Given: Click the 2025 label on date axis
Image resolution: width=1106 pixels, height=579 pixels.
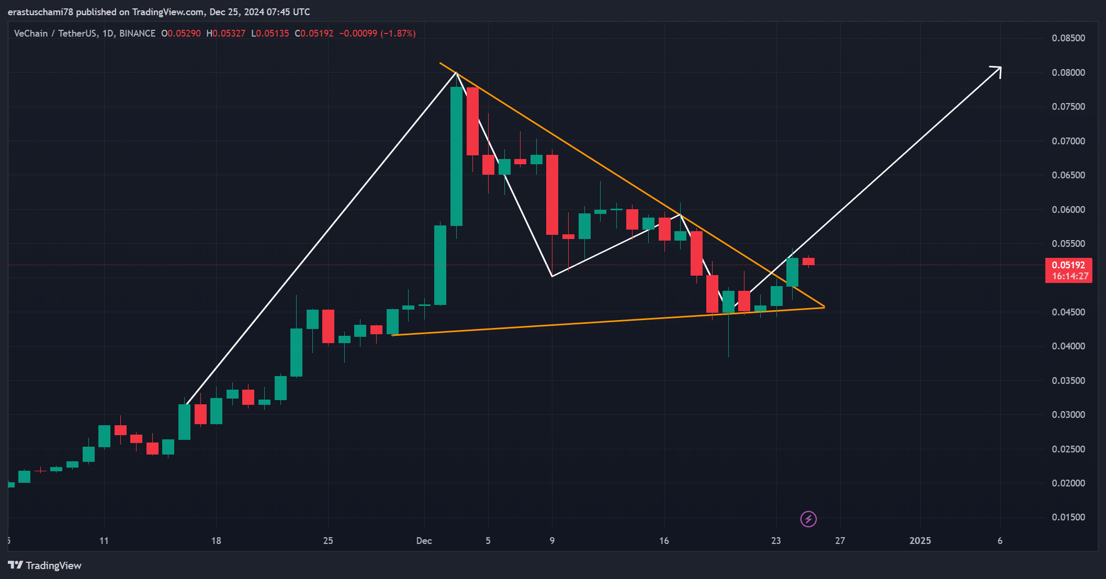Looking at the screenshot, I should pyautogui.click(x=920, y=541).
